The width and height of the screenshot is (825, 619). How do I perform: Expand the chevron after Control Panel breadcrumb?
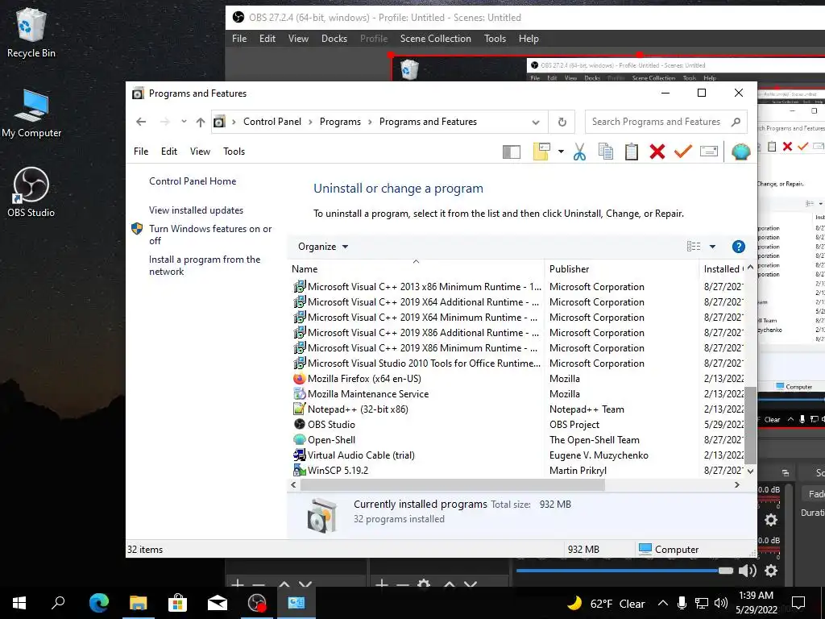(x=310, y=123)
